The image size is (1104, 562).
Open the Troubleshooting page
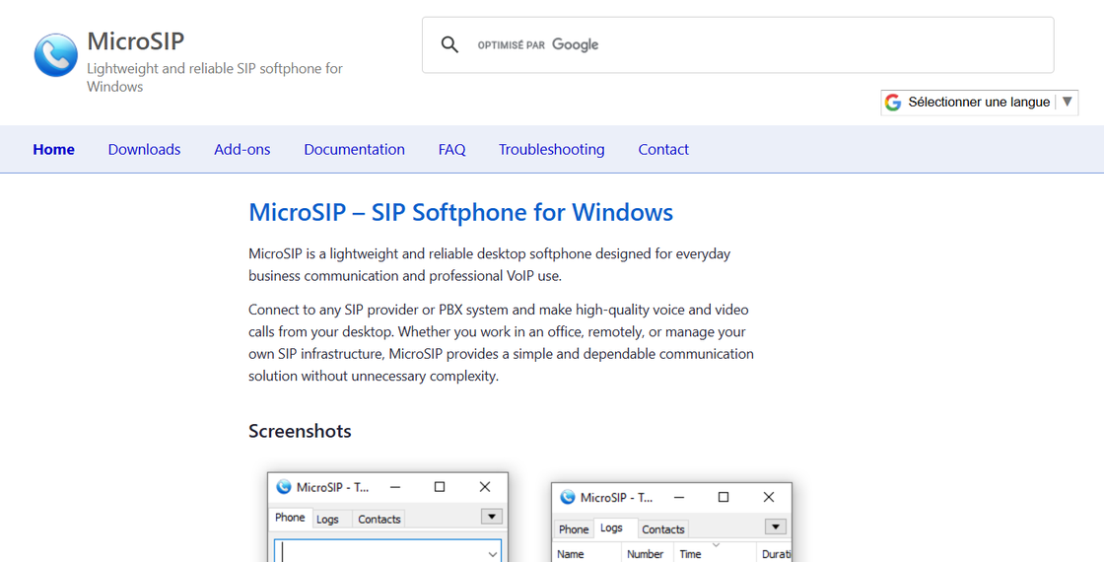[551, 149]
